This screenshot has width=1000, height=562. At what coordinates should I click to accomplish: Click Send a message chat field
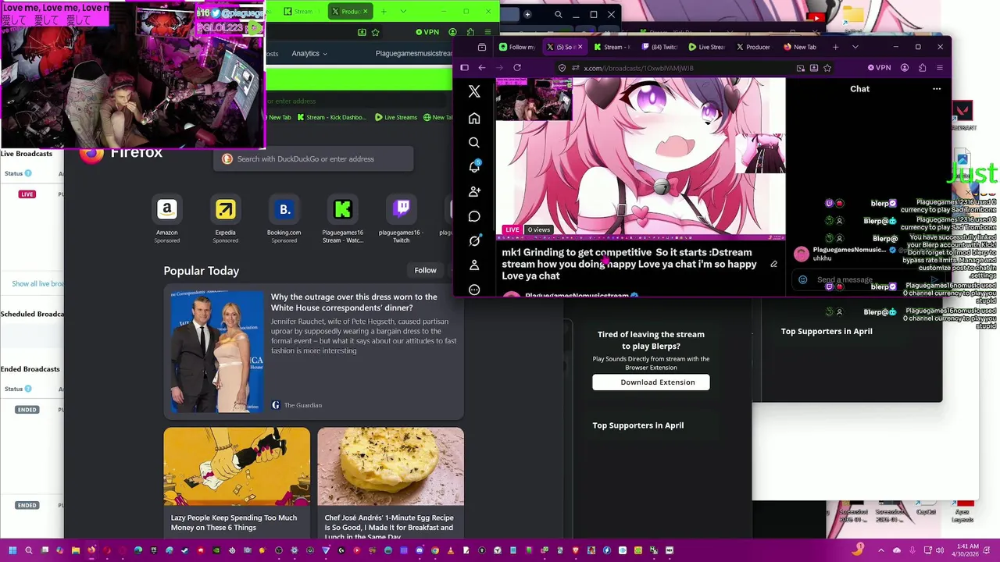867,279
